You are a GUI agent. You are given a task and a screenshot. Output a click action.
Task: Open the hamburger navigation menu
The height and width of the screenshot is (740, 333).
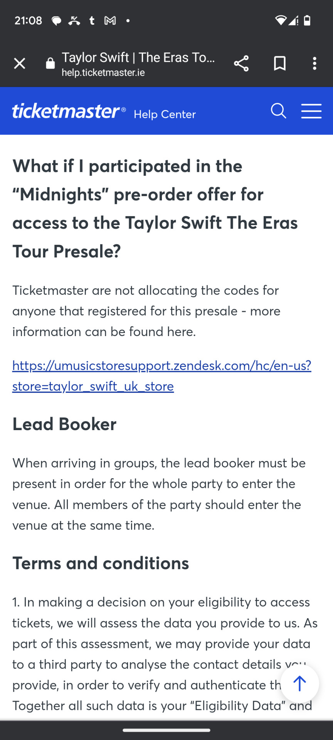[311, 111]
